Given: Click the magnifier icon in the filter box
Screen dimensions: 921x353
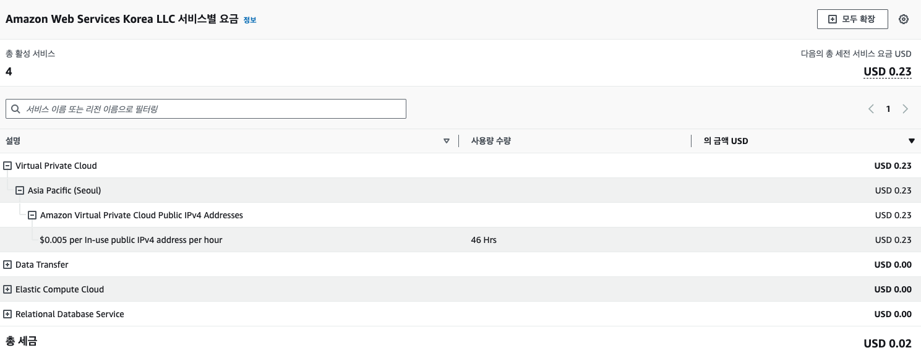Looking at the screenshot, I should pos(15,109).
